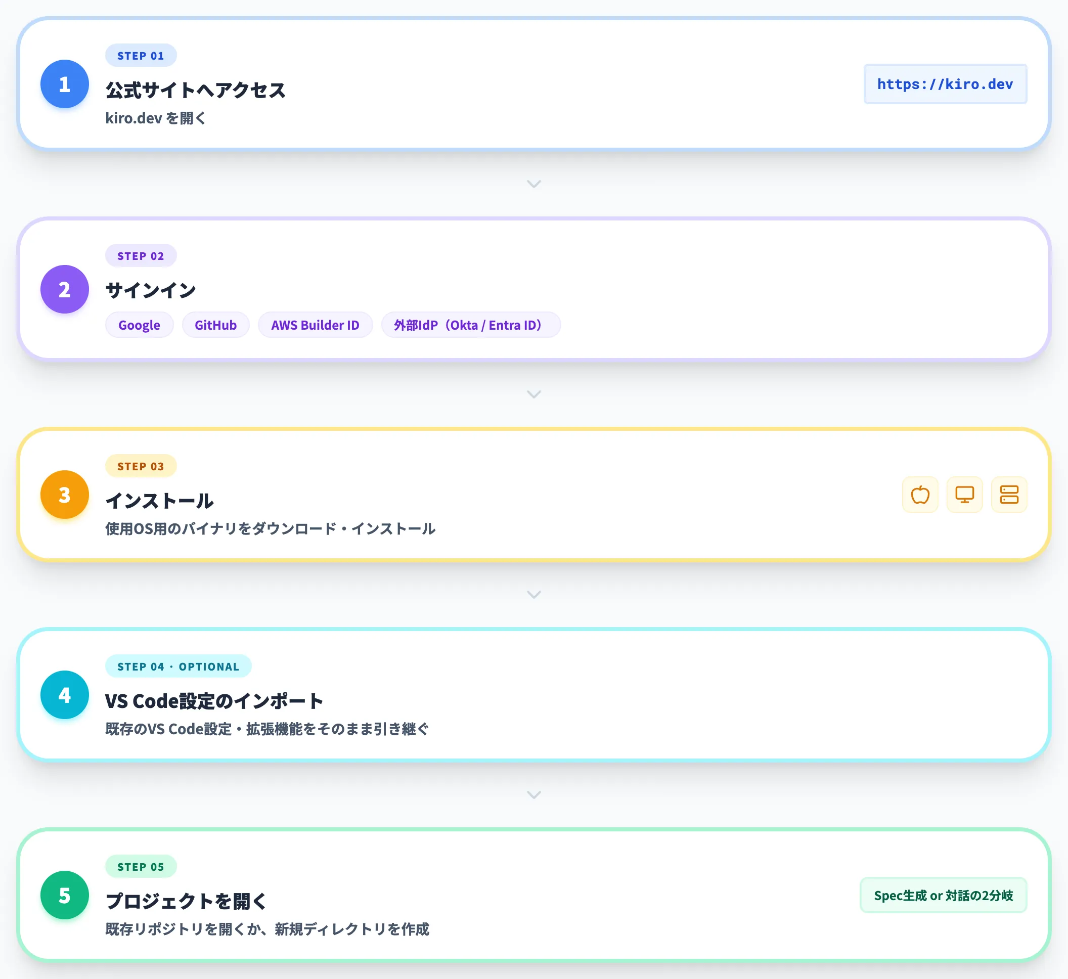Select the Google sign-in chip
Screen dimensions: 1068x979
(x=140, y=325)
